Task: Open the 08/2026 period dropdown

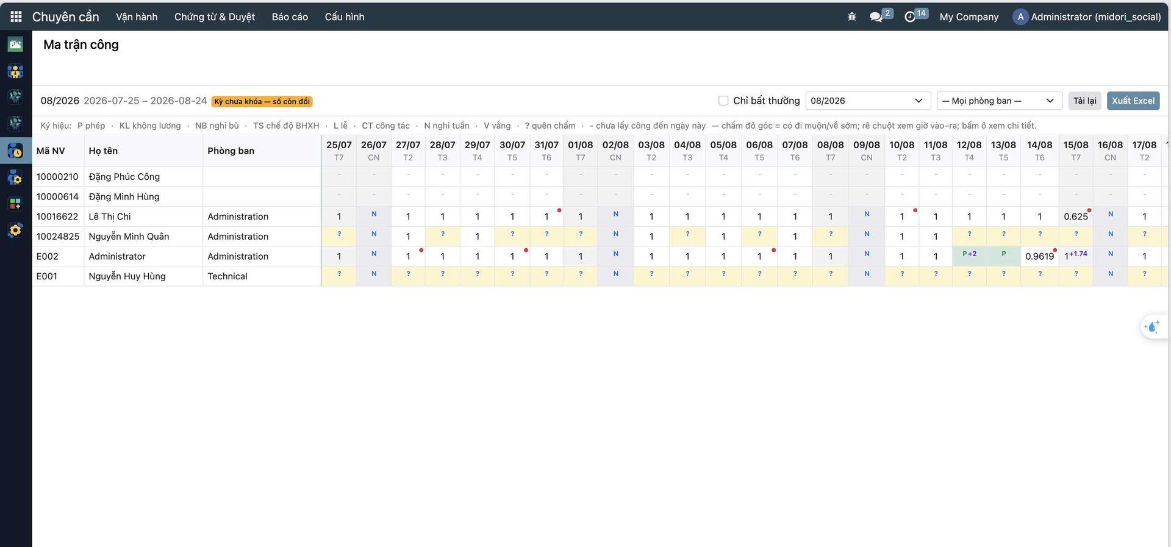Action: click(868, 101)
